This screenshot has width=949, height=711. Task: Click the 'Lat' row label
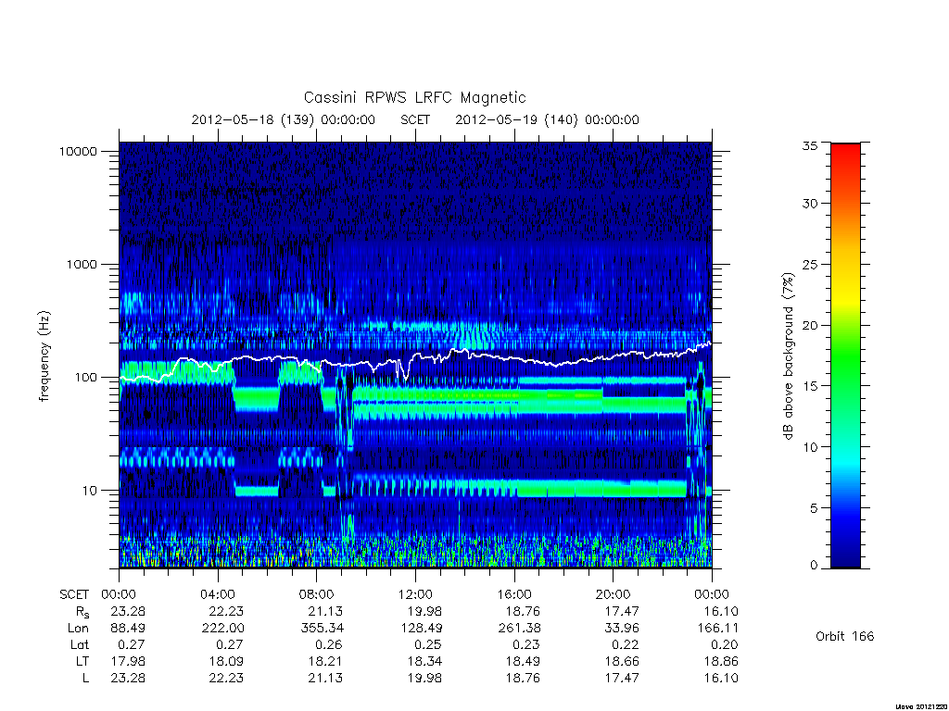[x=80, y=645]
